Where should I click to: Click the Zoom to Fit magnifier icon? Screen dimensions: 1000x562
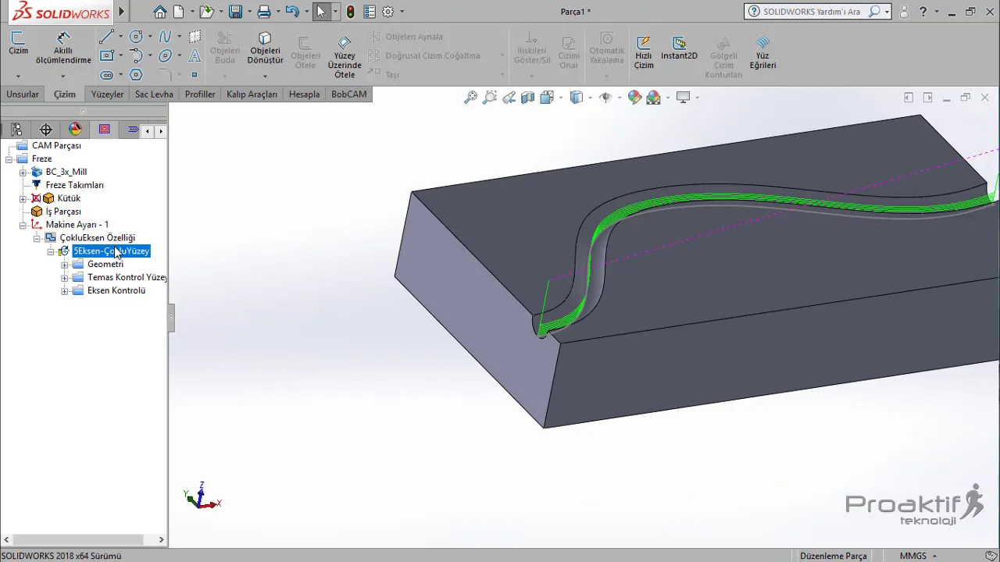click(470, 98)
